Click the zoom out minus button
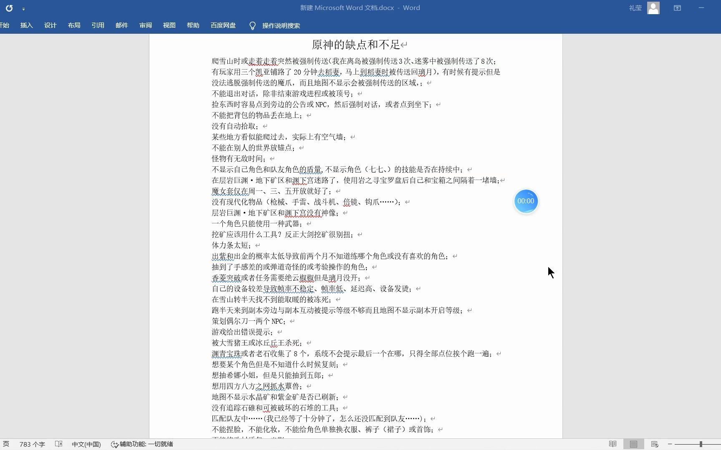The height and width of the screenshot is (450, 721). tap(670, 444)
